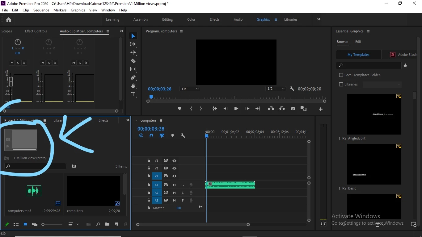Switch to Editing workspace
The image size is (422, 237).
click(167, 19)
